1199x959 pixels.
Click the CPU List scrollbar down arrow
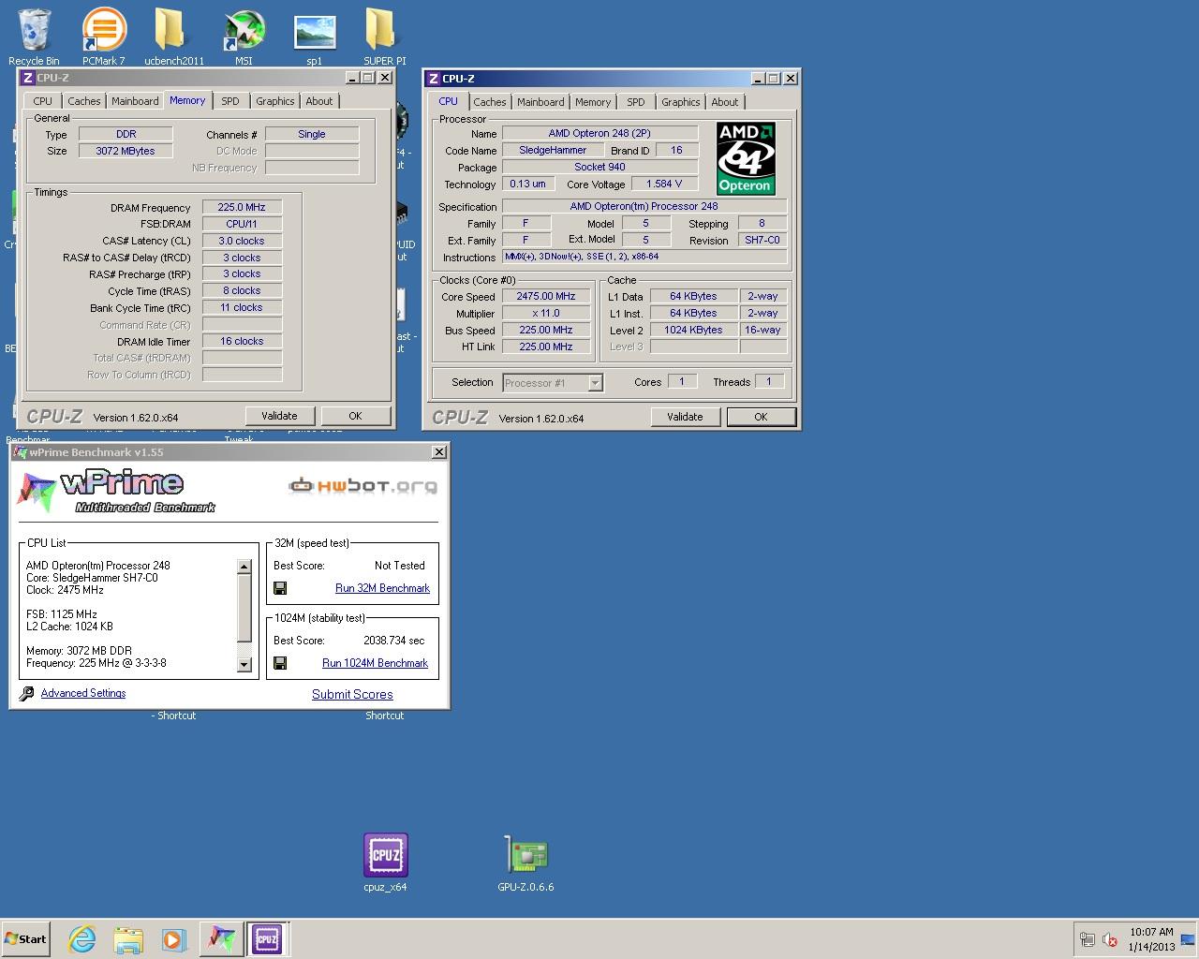[x=244, y=665]
